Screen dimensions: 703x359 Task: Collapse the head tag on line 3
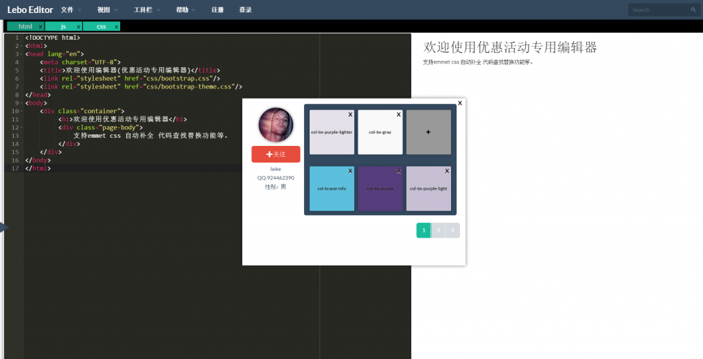point(21,53)
